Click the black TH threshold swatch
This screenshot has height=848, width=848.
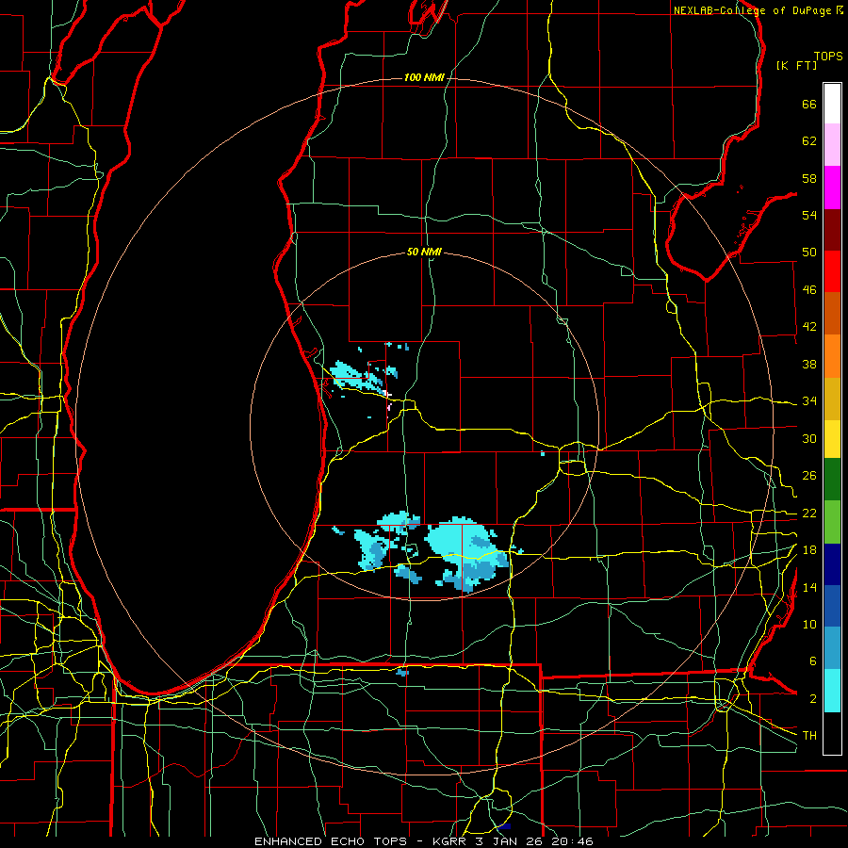(832, 733)
